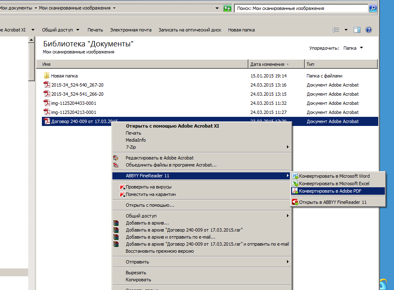Sort by the Тип column header
This screenshot has height=290, width=394.
click(x=341, y=64)
